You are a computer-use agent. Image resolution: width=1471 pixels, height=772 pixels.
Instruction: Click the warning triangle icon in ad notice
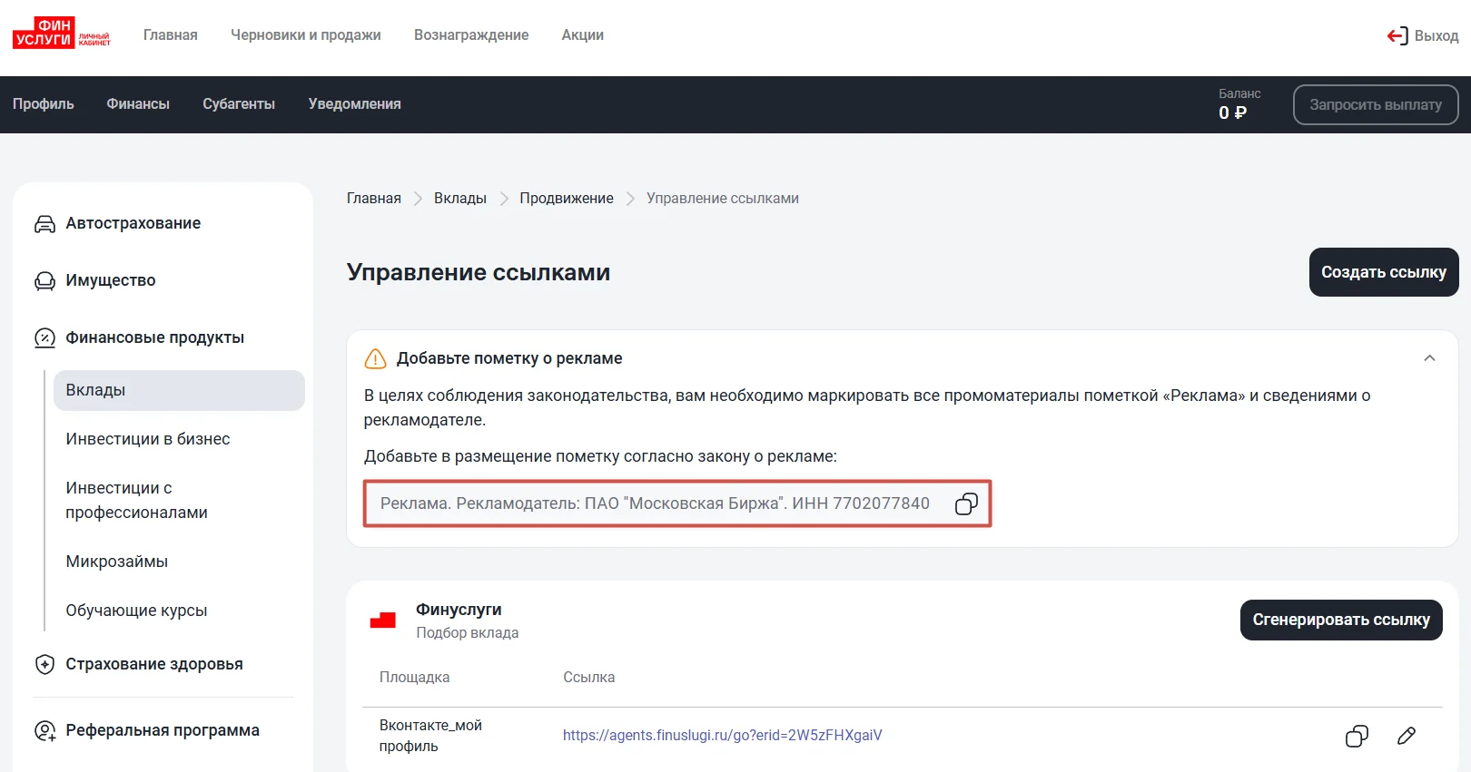pyautogui.click(x=375, y=358)
